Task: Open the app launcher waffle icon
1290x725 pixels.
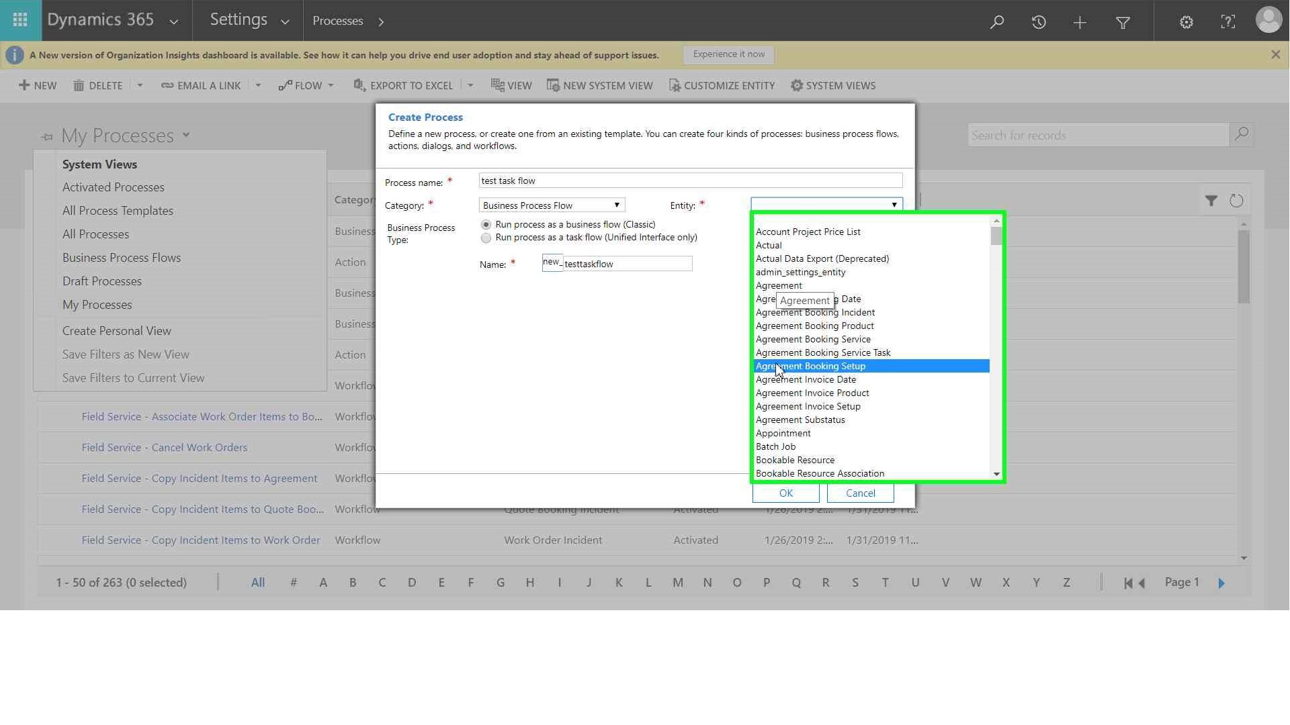Action: click(20, 20)
